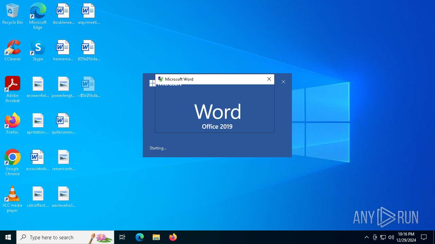Select the ~$5b01bda temporary Word file
Image resolution: width=435 pixels, height=244 pixels.
click(89, 87)
